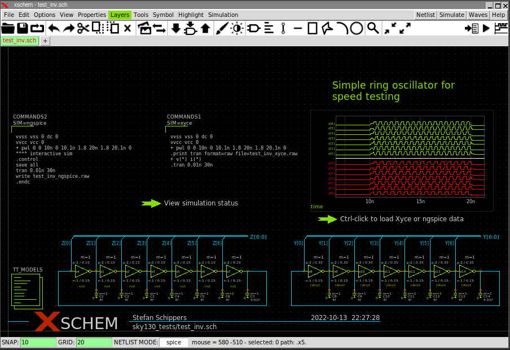
Task: Click the Undo arrow icon
Action: [x=54, y=28]
